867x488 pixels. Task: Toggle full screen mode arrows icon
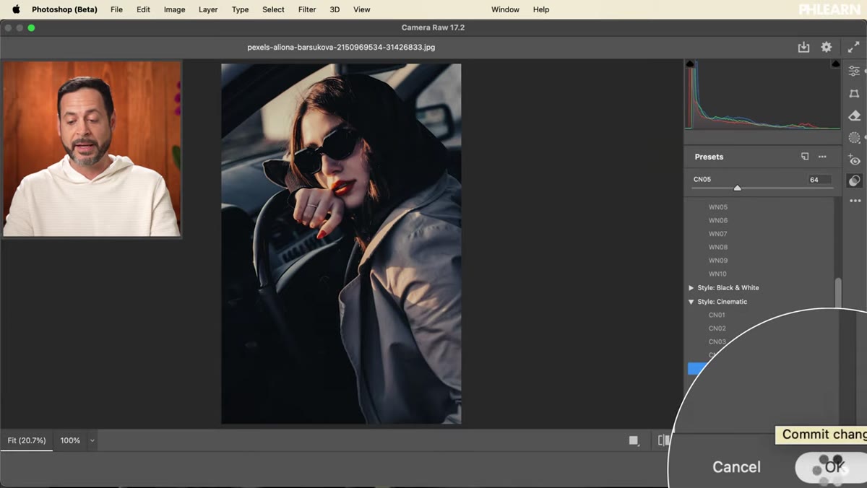click(853, 47)
